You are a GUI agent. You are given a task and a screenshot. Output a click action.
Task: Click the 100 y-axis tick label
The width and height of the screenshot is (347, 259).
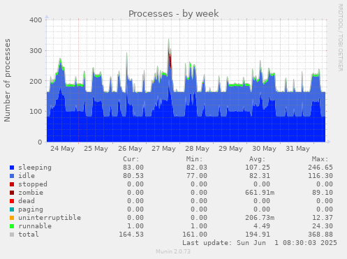coord(36,112)
